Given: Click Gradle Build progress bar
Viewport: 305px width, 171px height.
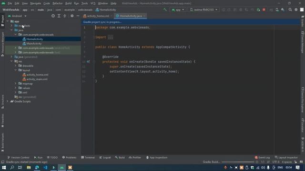Looking at the screenshot, I should pyautogui.click(x=238, y=162).
